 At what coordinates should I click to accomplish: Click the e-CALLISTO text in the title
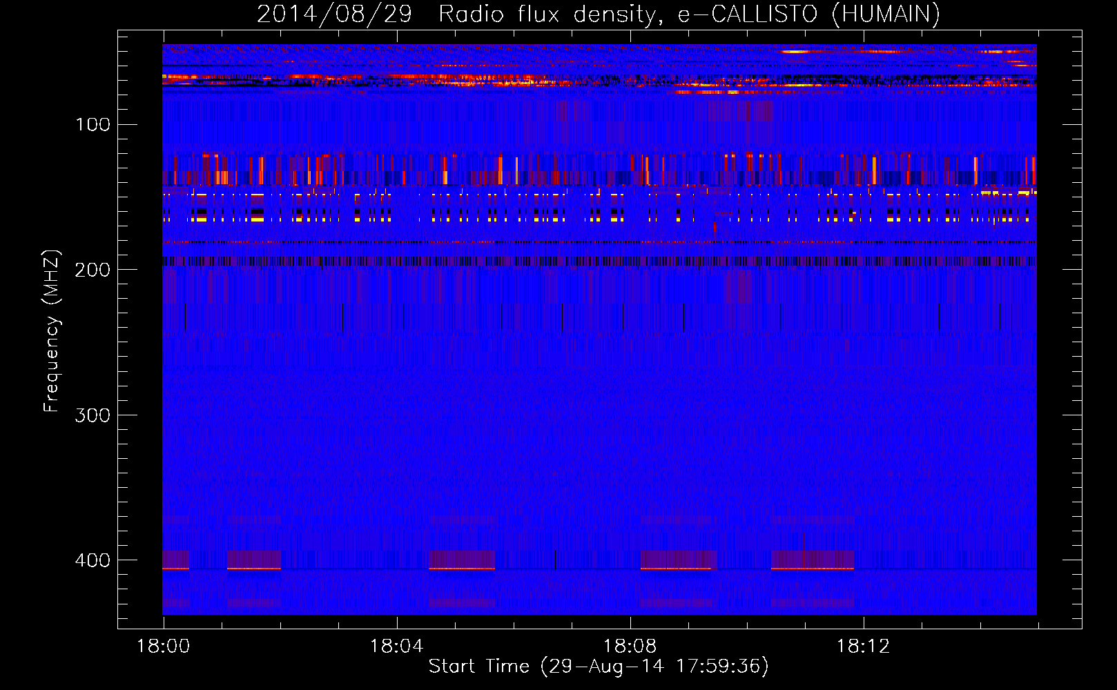(748, 14)
